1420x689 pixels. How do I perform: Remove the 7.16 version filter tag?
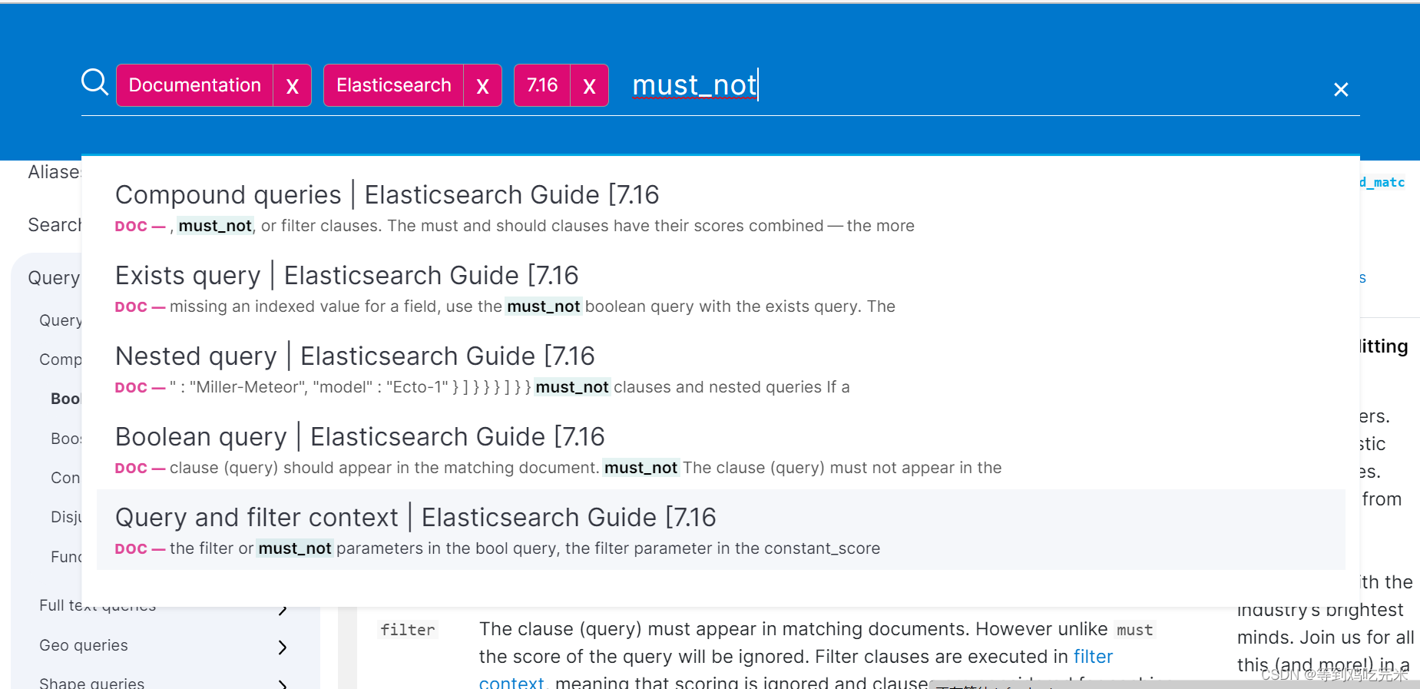[590, 85]
